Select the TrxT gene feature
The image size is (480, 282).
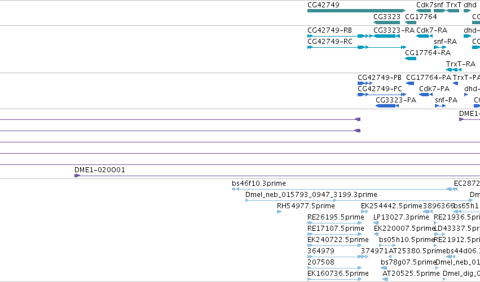tap(453, 11)
